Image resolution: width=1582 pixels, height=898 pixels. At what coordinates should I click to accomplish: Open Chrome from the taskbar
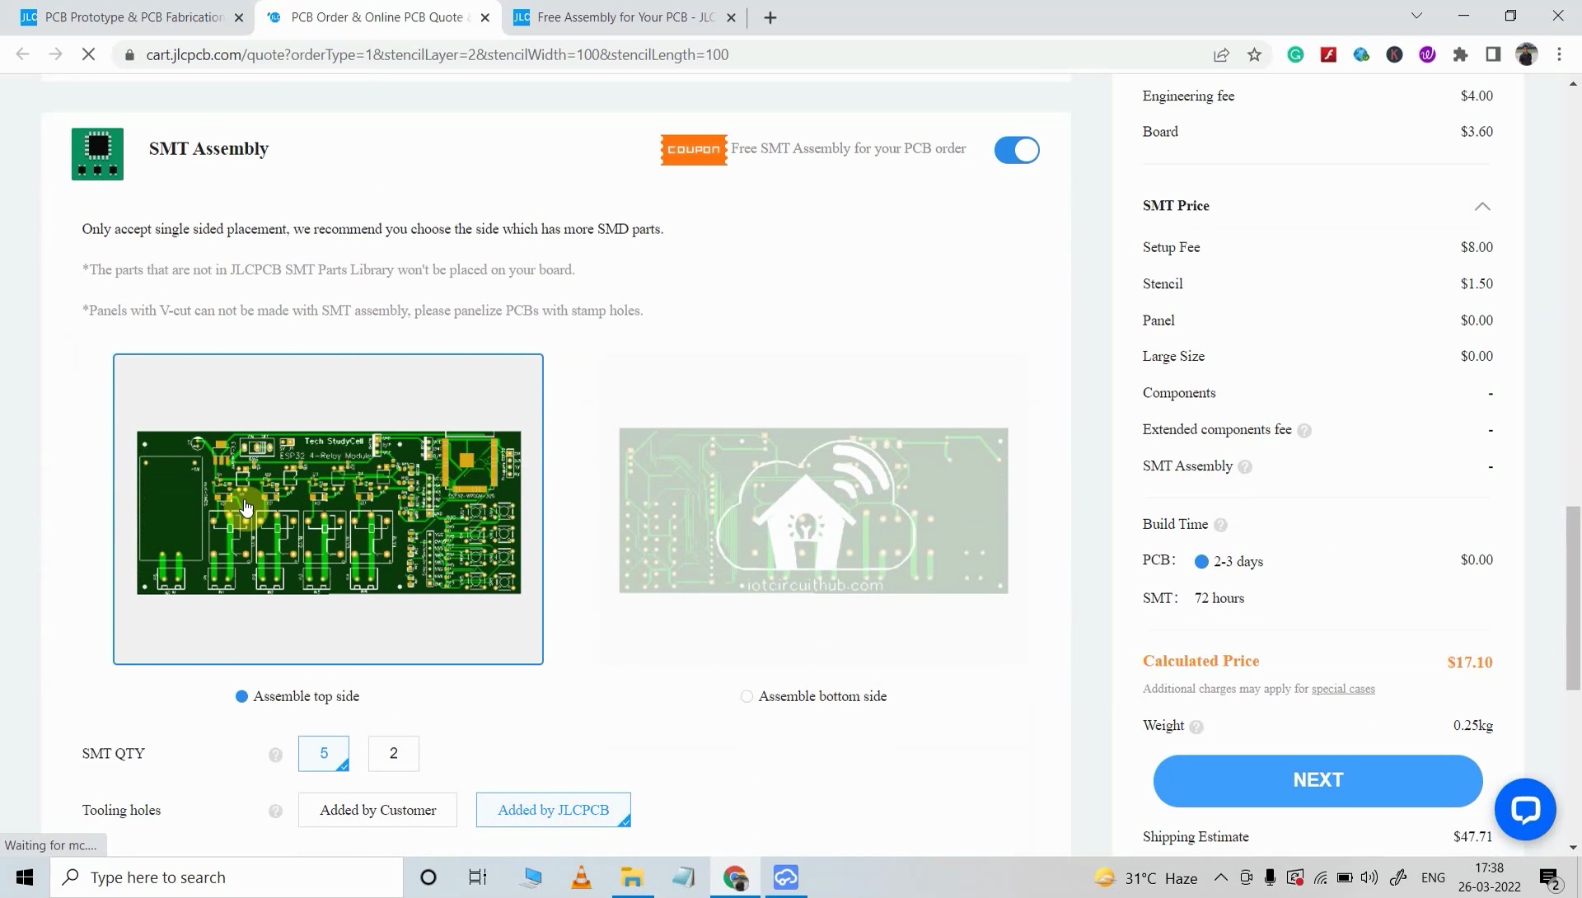coord(734,877)
